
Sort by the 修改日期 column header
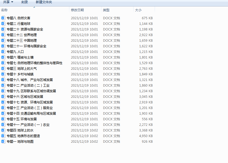pos(85,10)
